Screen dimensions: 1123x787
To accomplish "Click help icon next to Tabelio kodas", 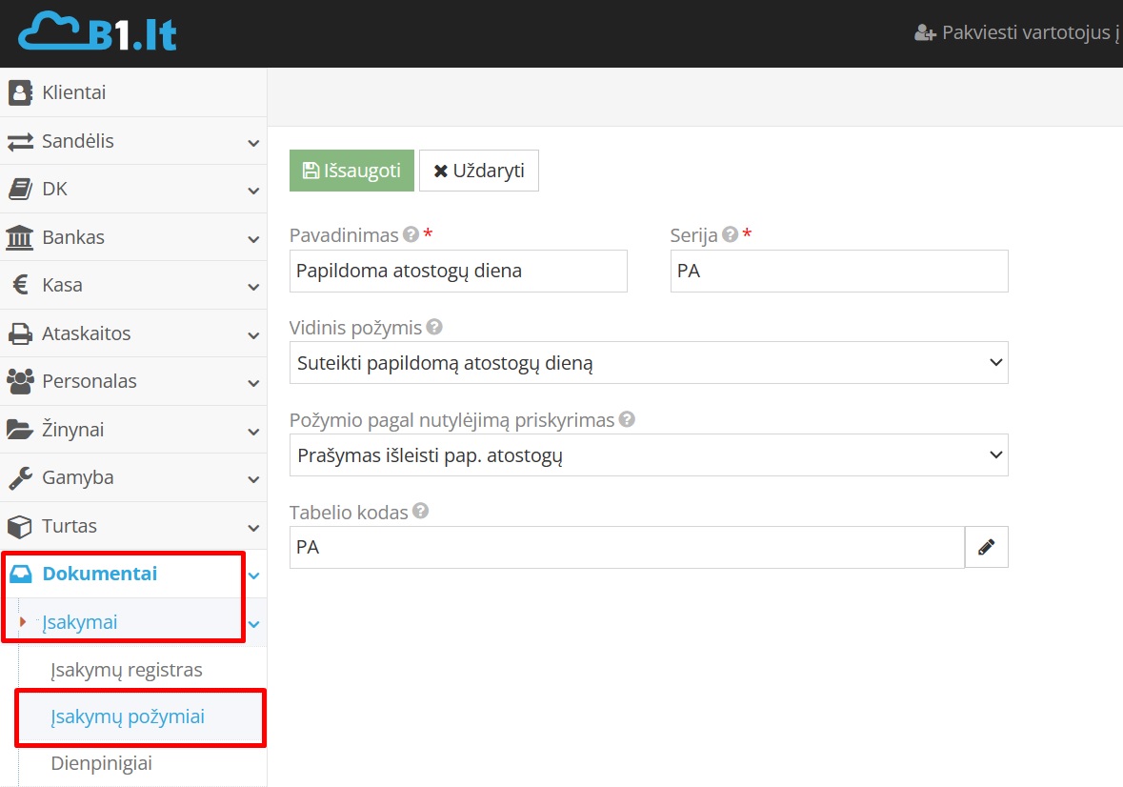I will coord(420,512).
